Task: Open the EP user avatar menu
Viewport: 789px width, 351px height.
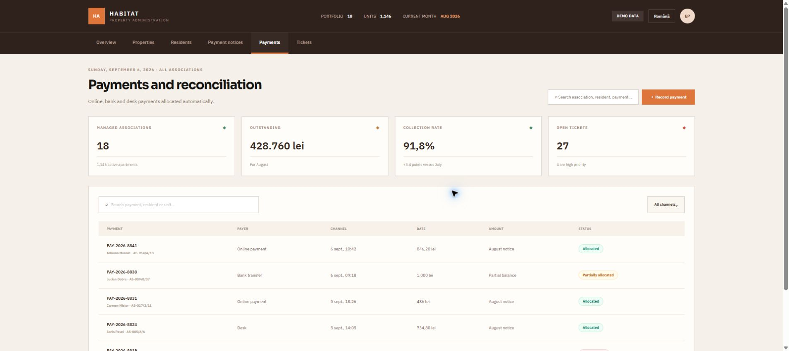Action: (x=687, y=16)
